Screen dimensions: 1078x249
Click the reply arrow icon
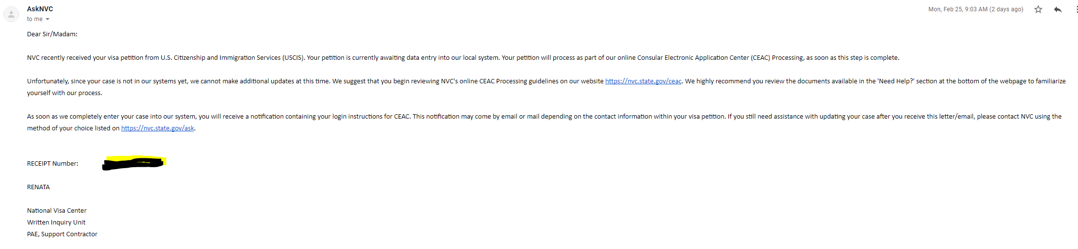tap(1058, 9)
